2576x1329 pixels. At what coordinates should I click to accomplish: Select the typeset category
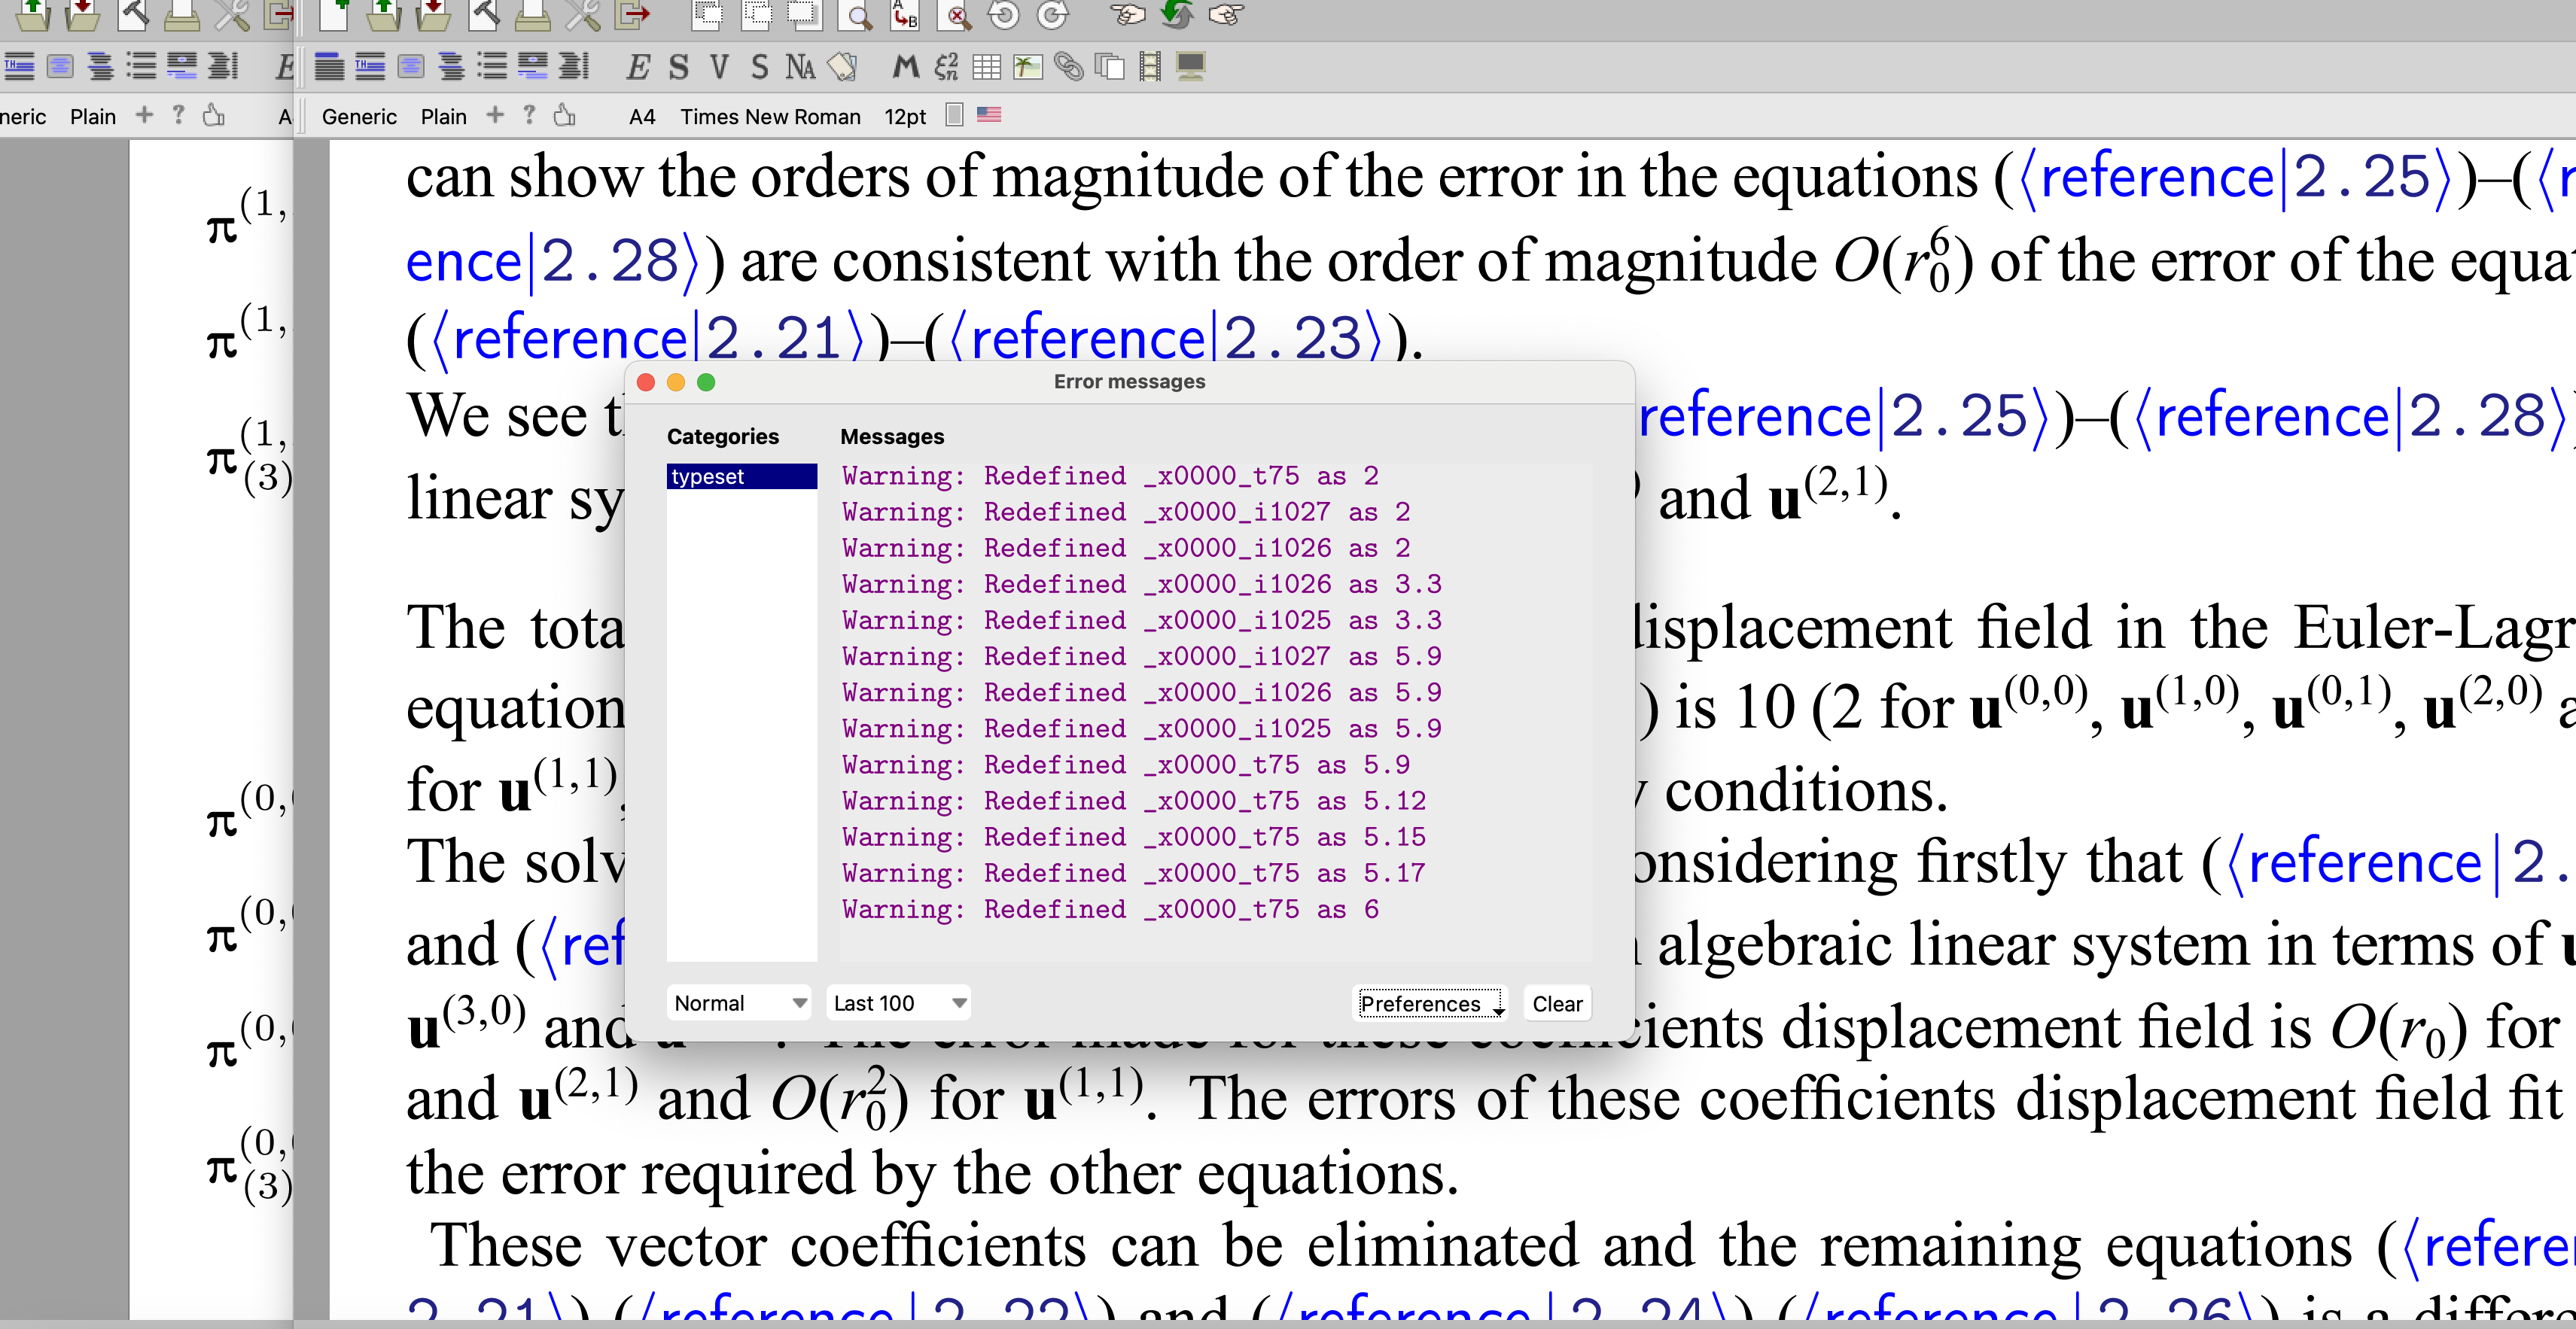coord(741,476)
